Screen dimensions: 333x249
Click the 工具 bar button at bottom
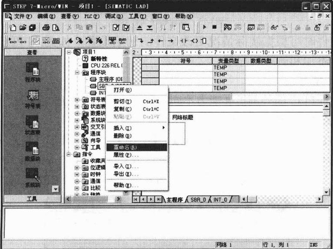point(33,199)
